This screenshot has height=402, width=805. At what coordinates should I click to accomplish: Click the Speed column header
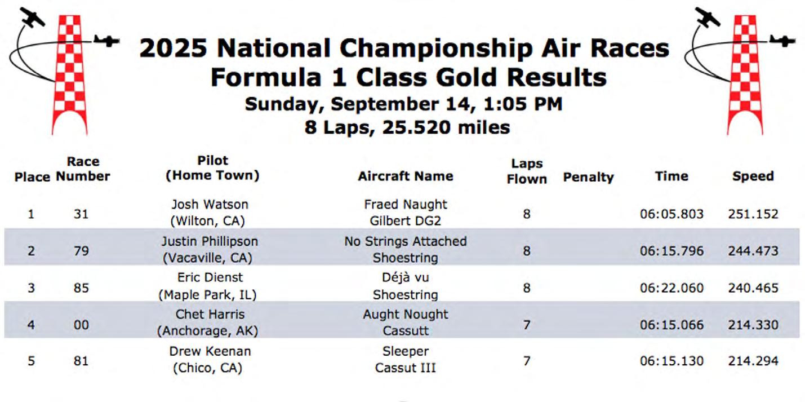[753, 176]
